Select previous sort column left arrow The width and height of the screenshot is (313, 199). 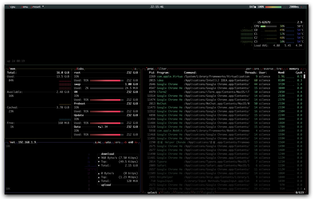[x=287, y=69]
